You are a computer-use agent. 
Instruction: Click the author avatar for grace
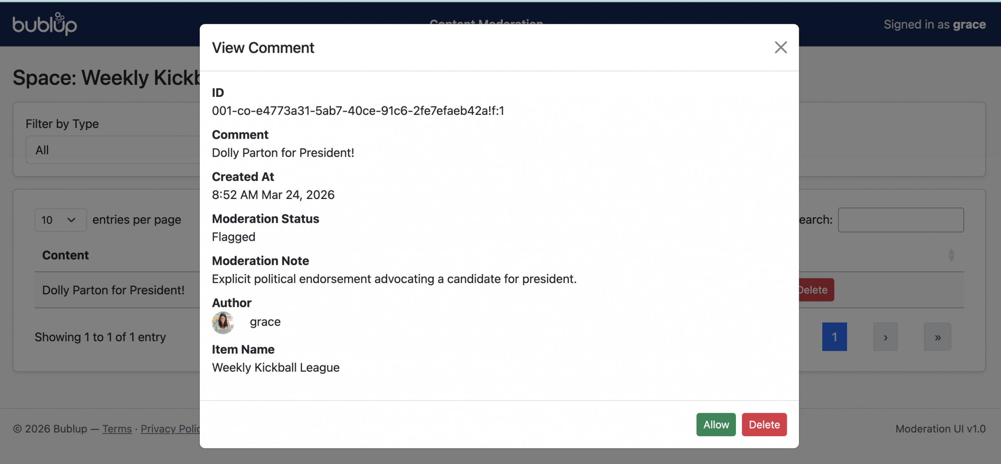[223, 322]
